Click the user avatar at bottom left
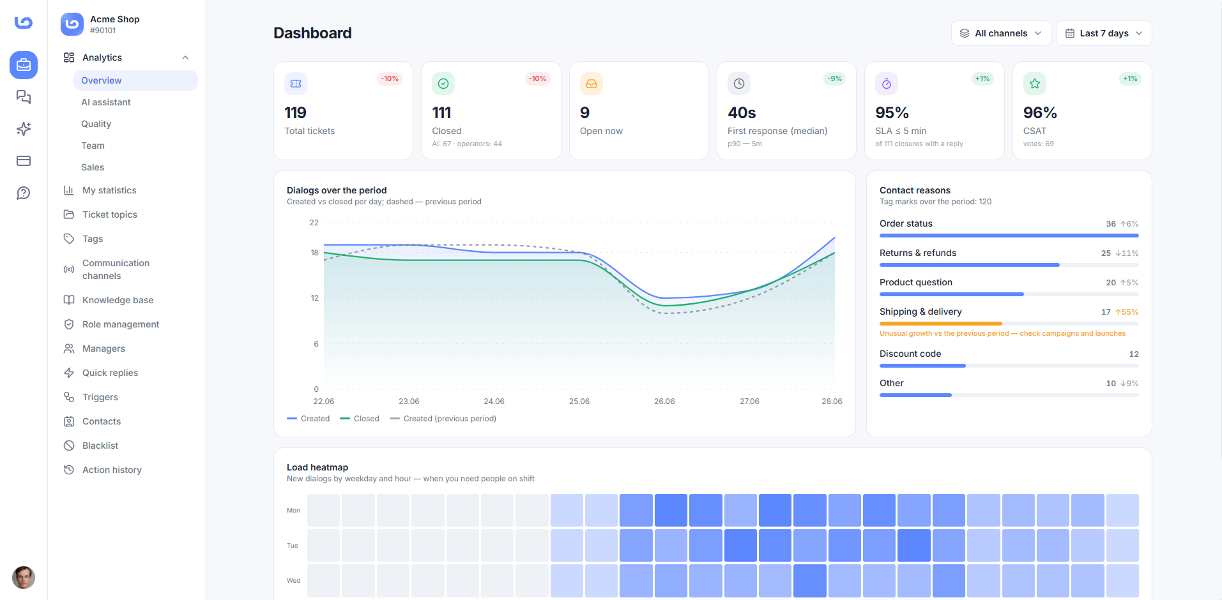 pyautogui.click(x=24, y=578)
